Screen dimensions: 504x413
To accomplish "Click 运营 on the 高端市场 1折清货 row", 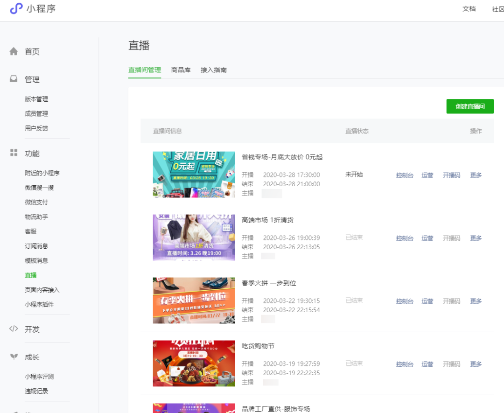I will click(427, 238).
